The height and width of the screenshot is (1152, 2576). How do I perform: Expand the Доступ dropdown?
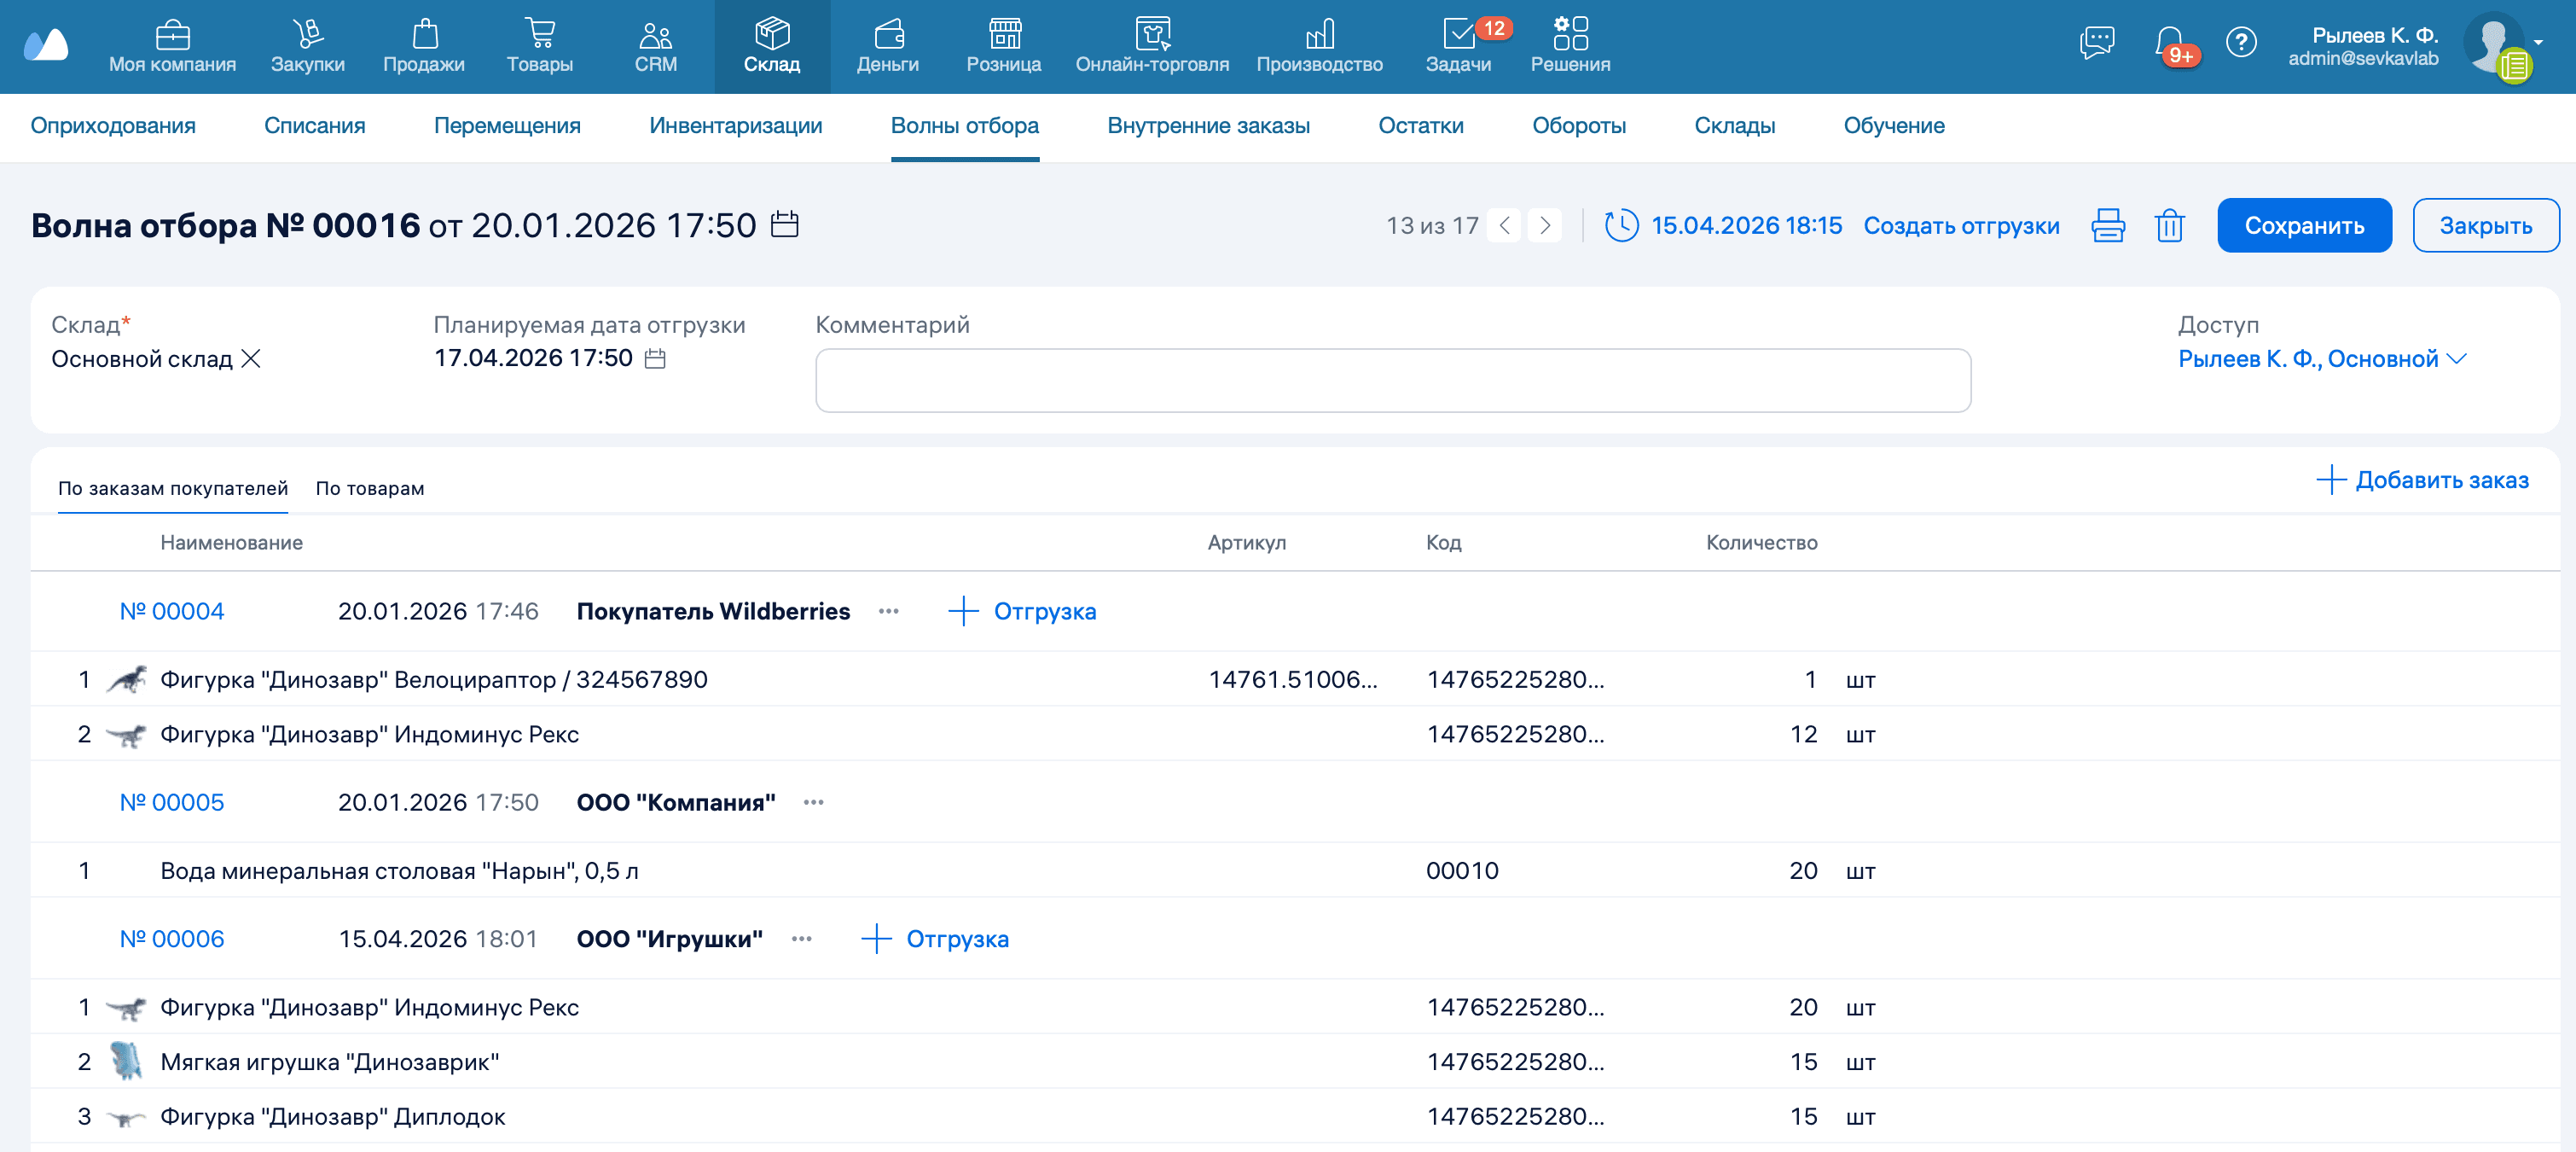[x=2456, y=358]
